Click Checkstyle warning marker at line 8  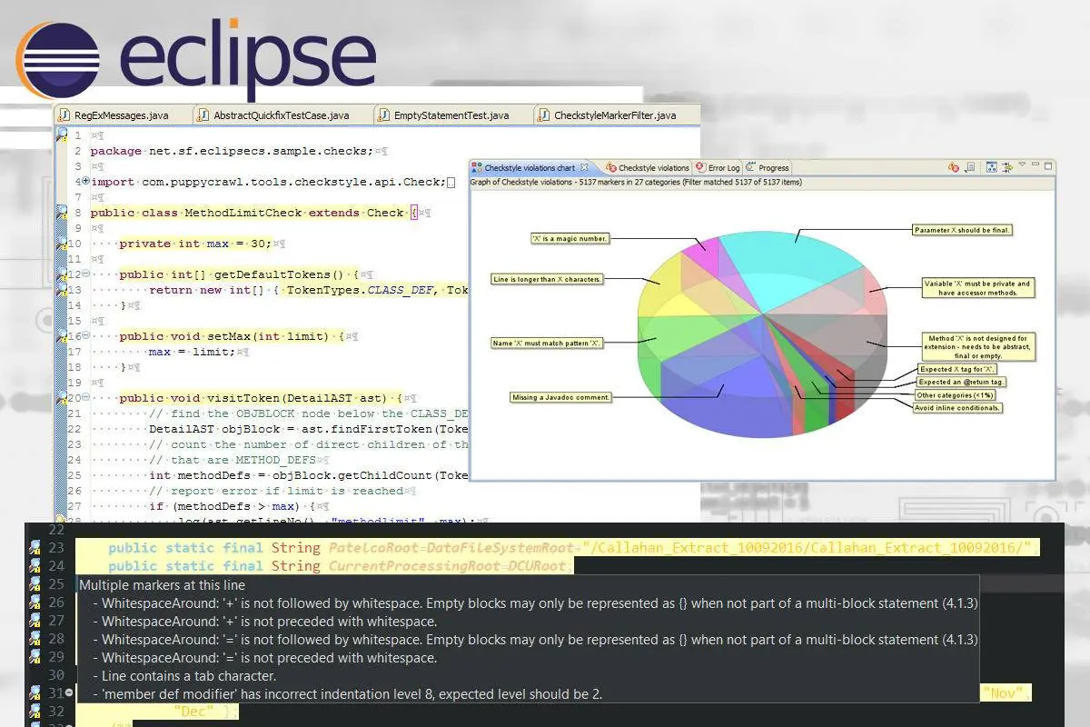click(x=62, y=213)
